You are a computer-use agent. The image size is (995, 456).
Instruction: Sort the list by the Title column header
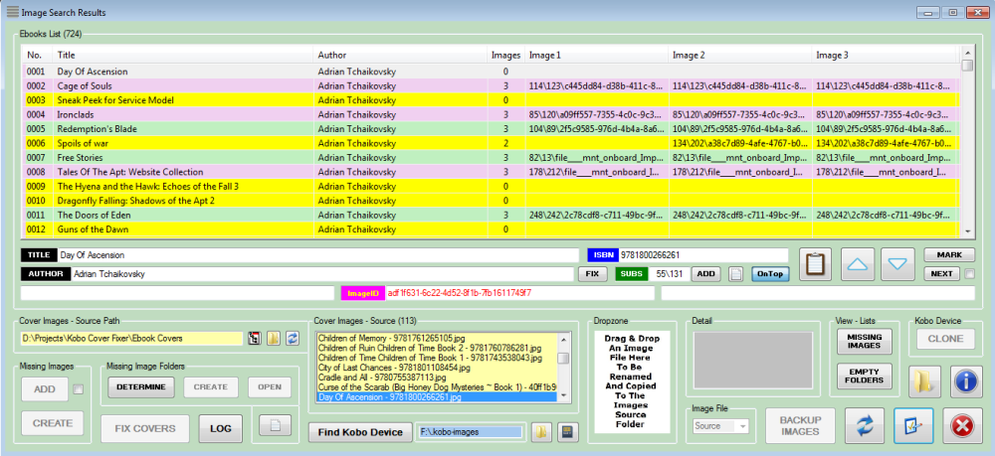point(183,55)
